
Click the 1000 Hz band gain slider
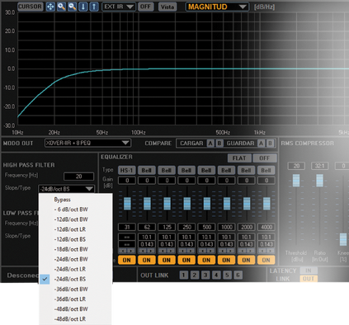pos(227,204)
